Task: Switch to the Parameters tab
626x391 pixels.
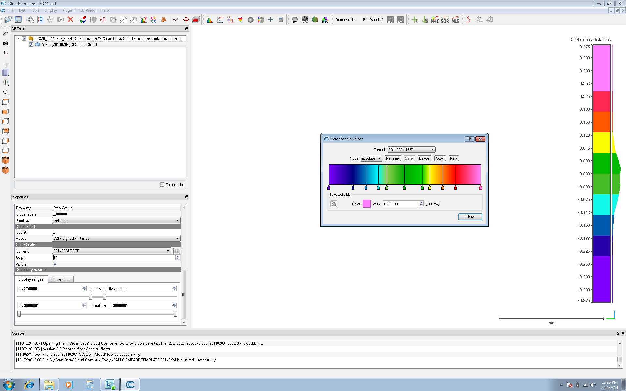Action: point(61,279)
